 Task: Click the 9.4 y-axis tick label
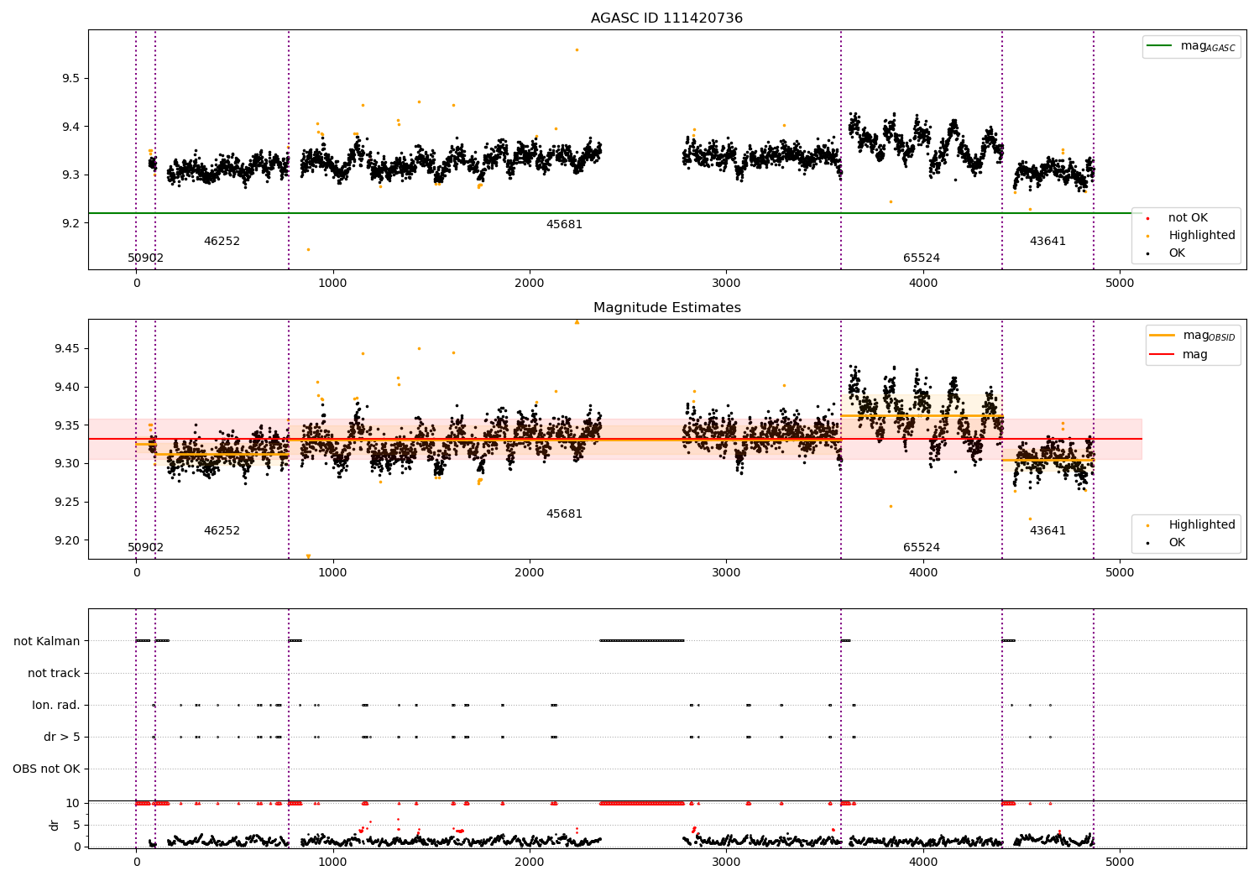[x=71, y=128]
